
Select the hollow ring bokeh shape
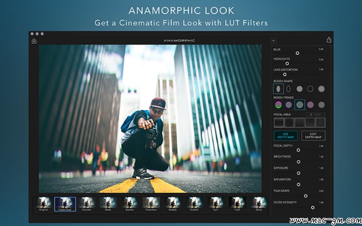tap(310, 89)
